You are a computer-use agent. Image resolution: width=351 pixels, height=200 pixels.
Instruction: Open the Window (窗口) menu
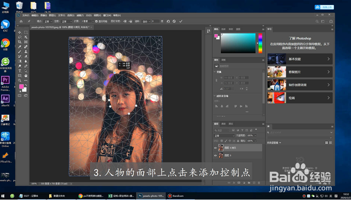tap(107, 15)
